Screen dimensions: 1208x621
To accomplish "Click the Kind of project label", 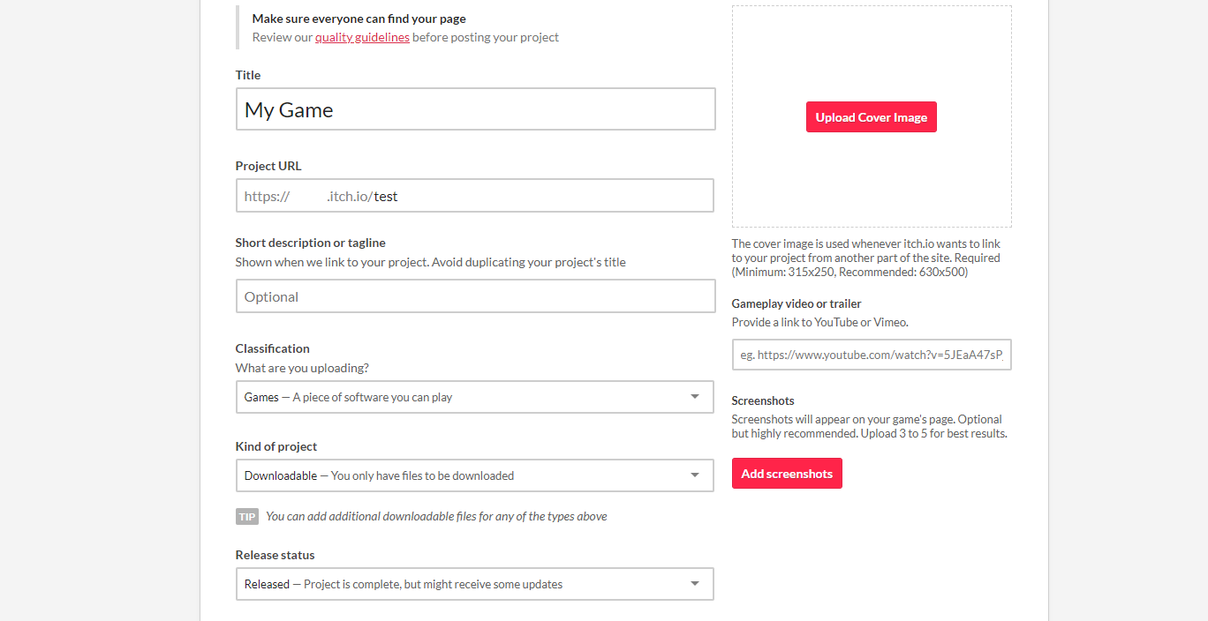I will pyautogui.click(x=276, y=446).
